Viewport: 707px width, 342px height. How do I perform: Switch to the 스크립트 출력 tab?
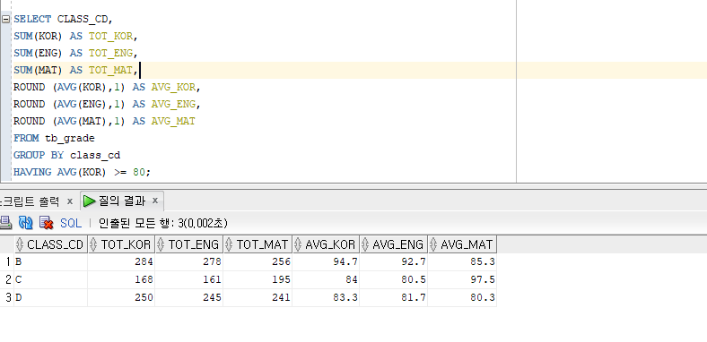(30, 201)
